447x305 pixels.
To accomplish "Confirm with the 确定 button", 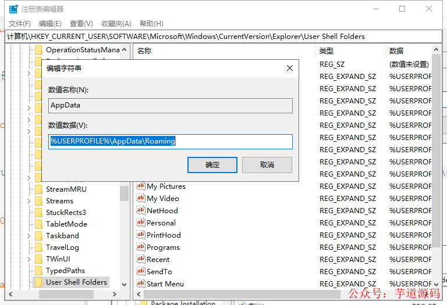I will (x=212, y=165).
